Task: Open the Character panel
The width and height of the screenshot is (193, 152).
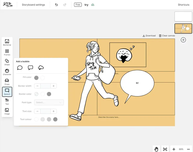Action: [7, 72]
